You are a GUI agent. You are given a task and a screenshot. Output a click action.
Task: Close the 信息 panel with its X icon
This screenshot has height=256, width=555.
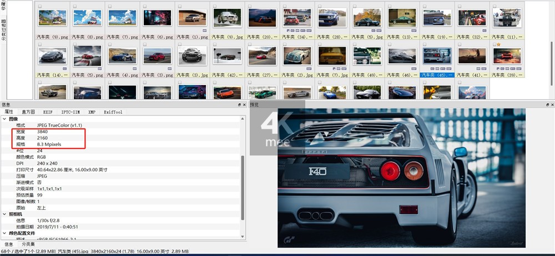coord(244,104)
